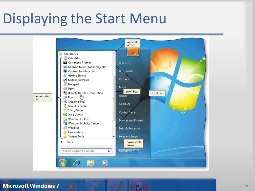Screen dimensions: 255x191
Task: Click the Command Prompt label
Action: click(79, 63)
